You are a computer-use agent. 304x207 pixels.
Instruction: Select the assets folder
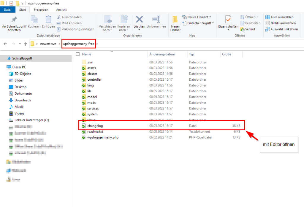[91, 68]
